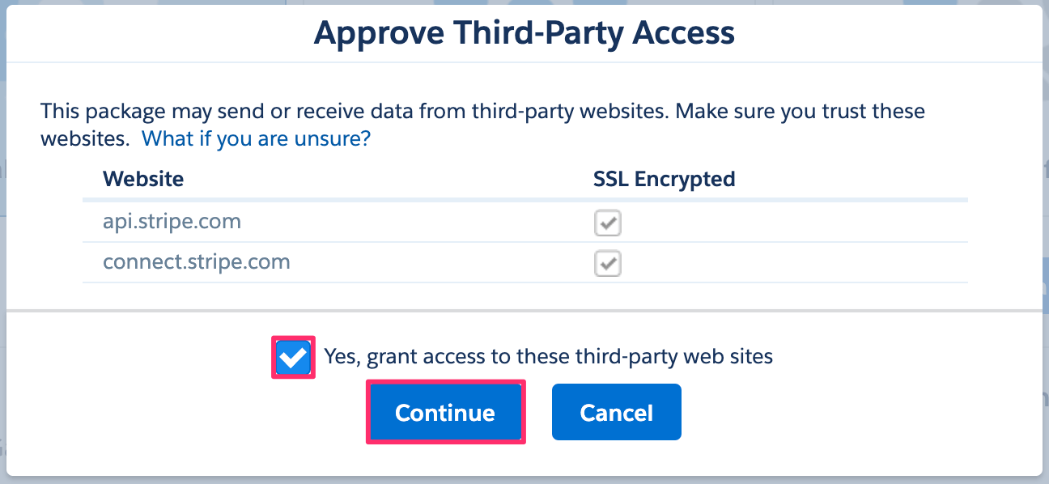Viewport: 1049px width, 484px height.
Task: Click the gray checkmark icon in the connect.stripe.com row
Action: point(608,263)
